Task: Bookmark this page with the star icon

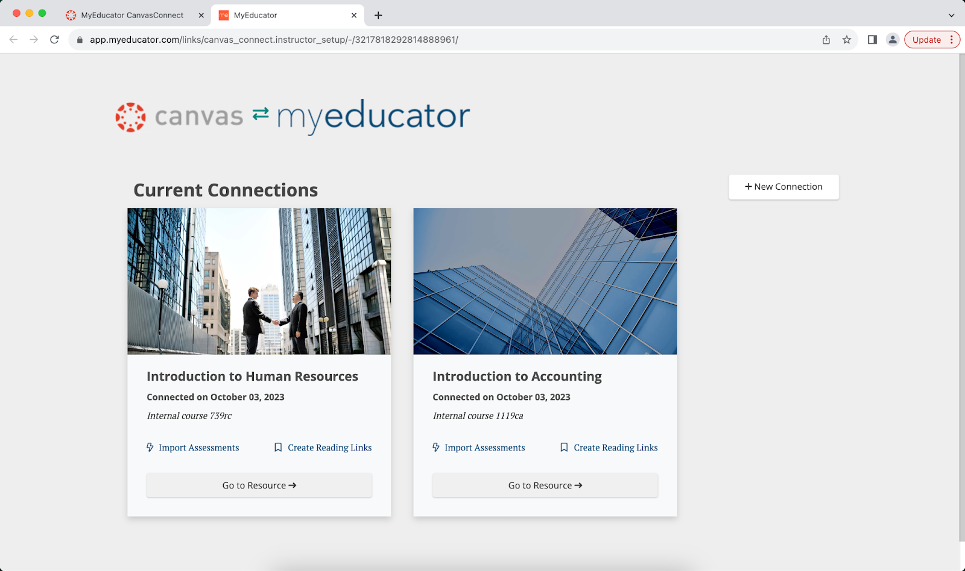Action: 847,40
